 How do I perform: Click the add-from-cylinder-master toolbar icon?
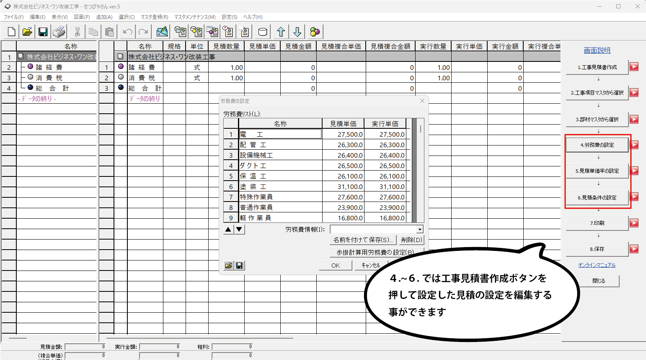click(196, 32)
